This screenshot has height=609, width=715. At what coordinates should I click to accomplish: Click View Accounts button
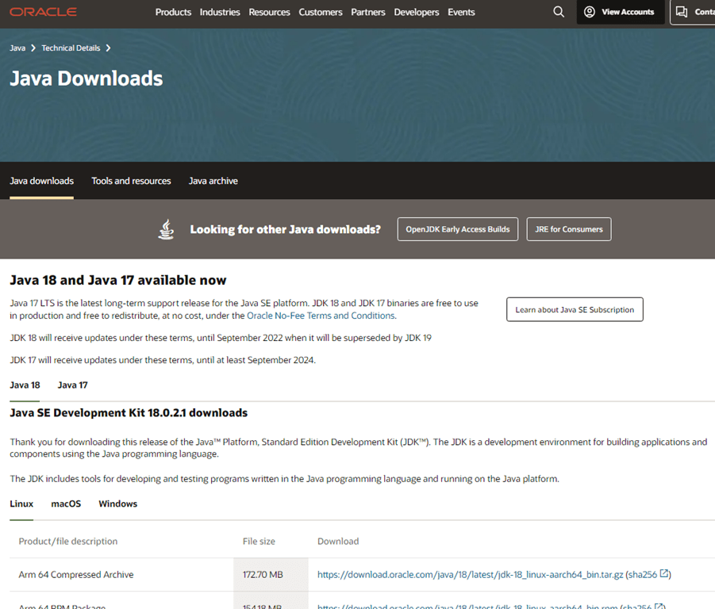point(621,12)
